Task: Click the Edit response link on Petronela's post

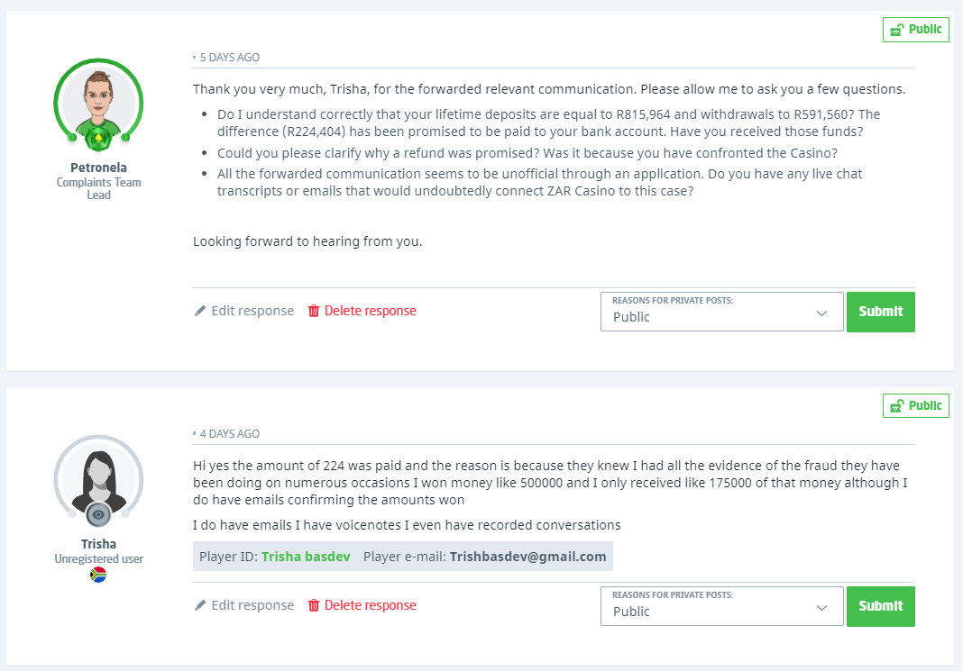Action: [x=252, y=311]
